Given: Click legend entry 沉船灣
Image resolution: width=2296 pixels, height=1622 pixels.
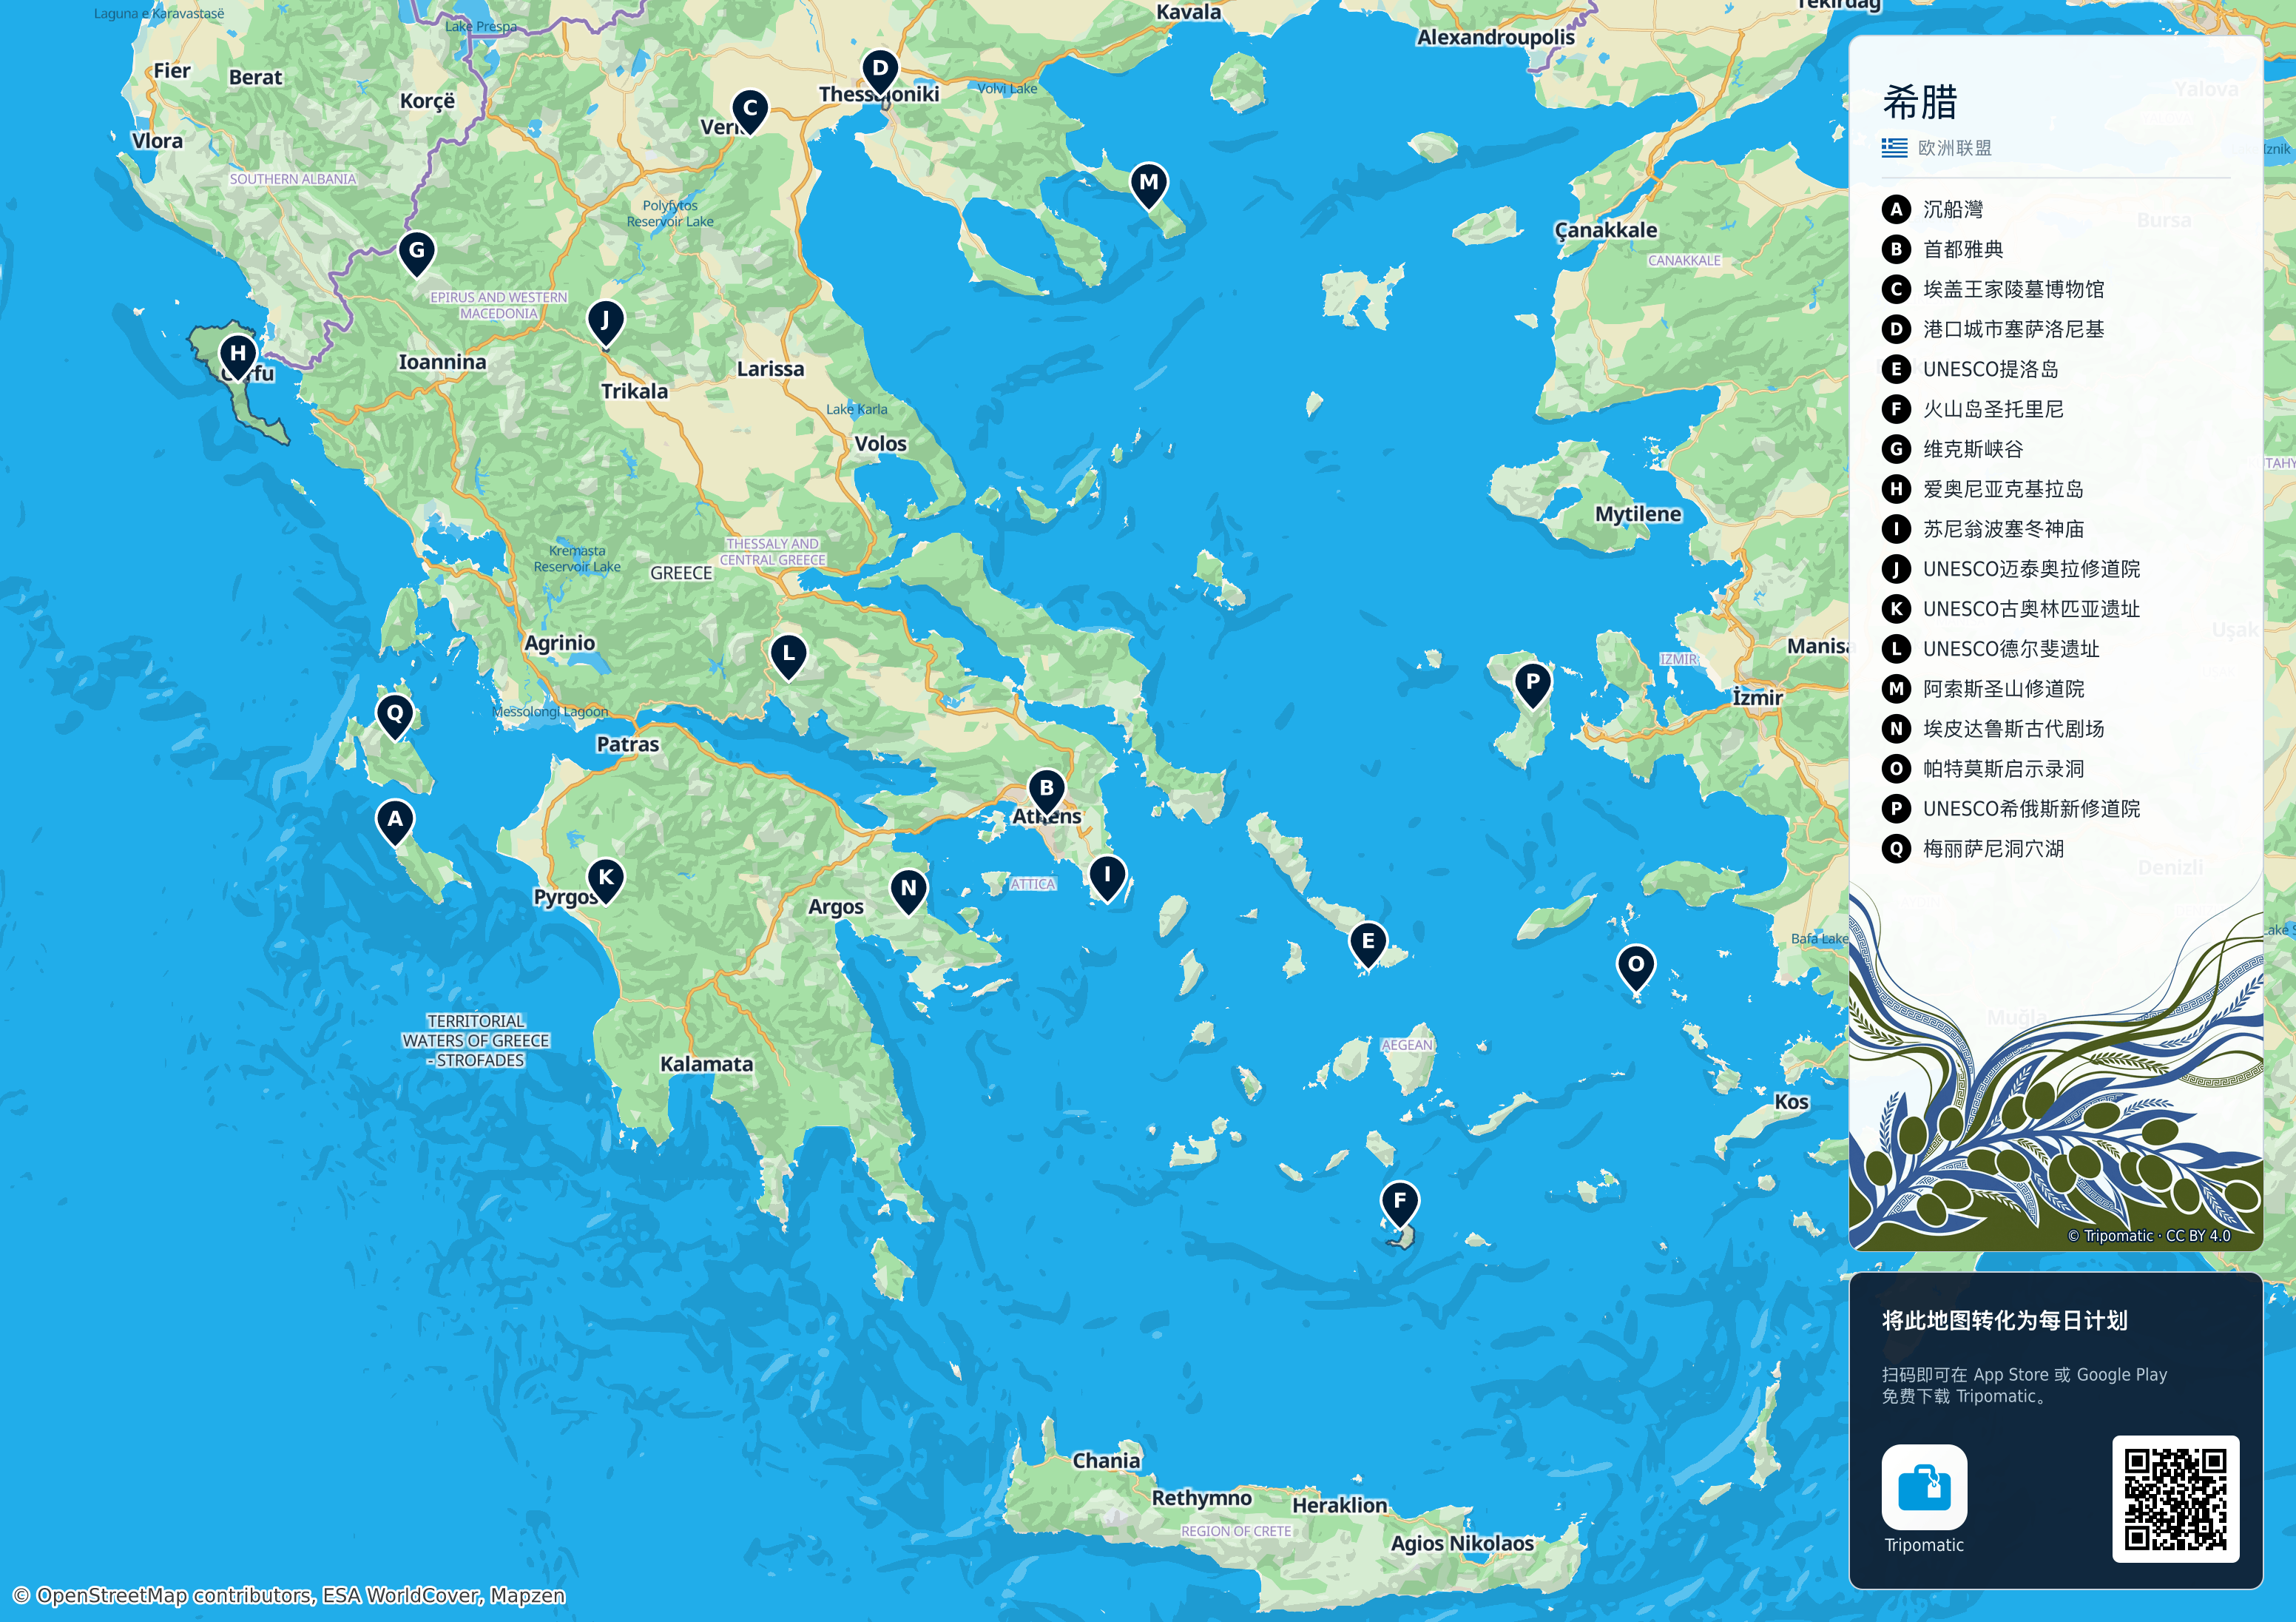Looking at the screenshot, I should [x=1933, y=209].
